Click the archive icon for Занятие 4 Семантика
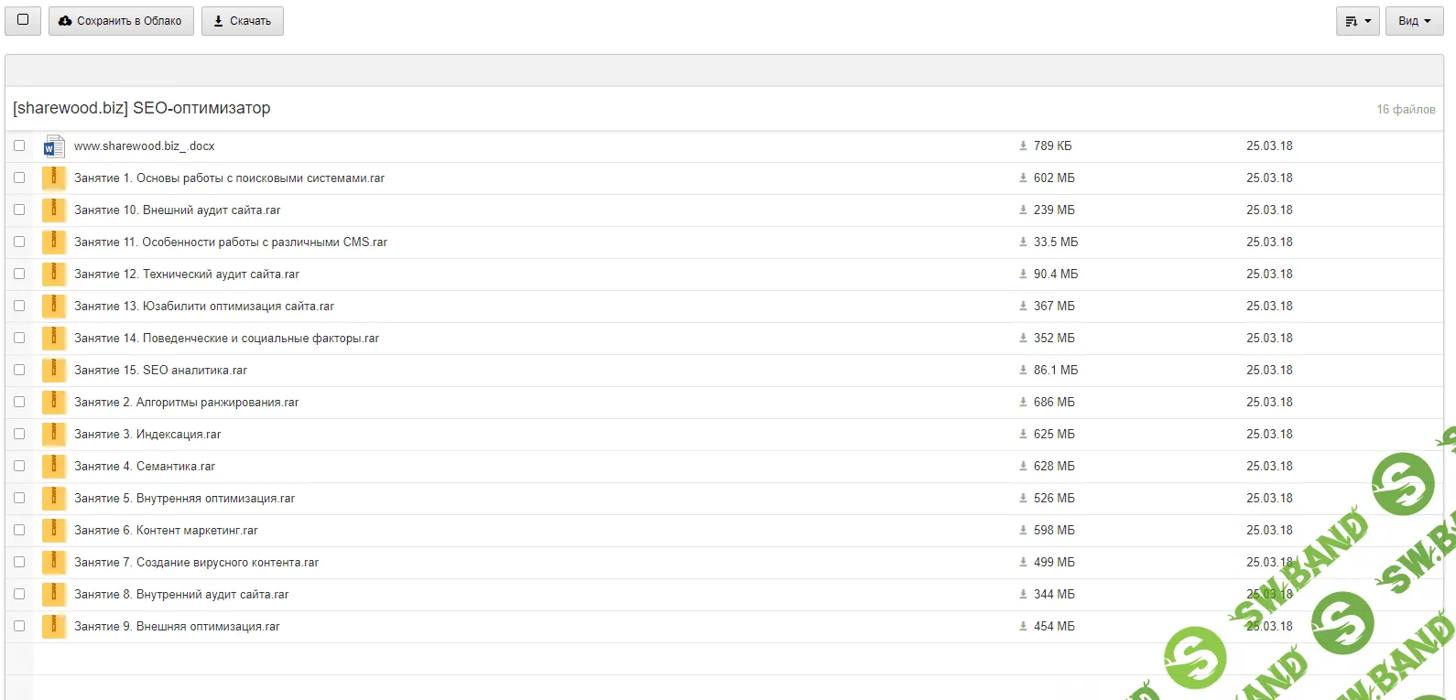This screenshot has height=700, width=1456. [54, 467]
